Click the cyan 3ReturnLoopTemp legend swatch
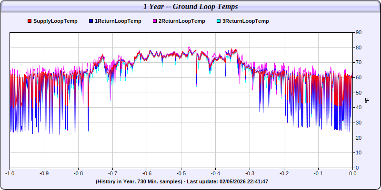The width and height of the screenshot is (381, 190). click(218, 21)
